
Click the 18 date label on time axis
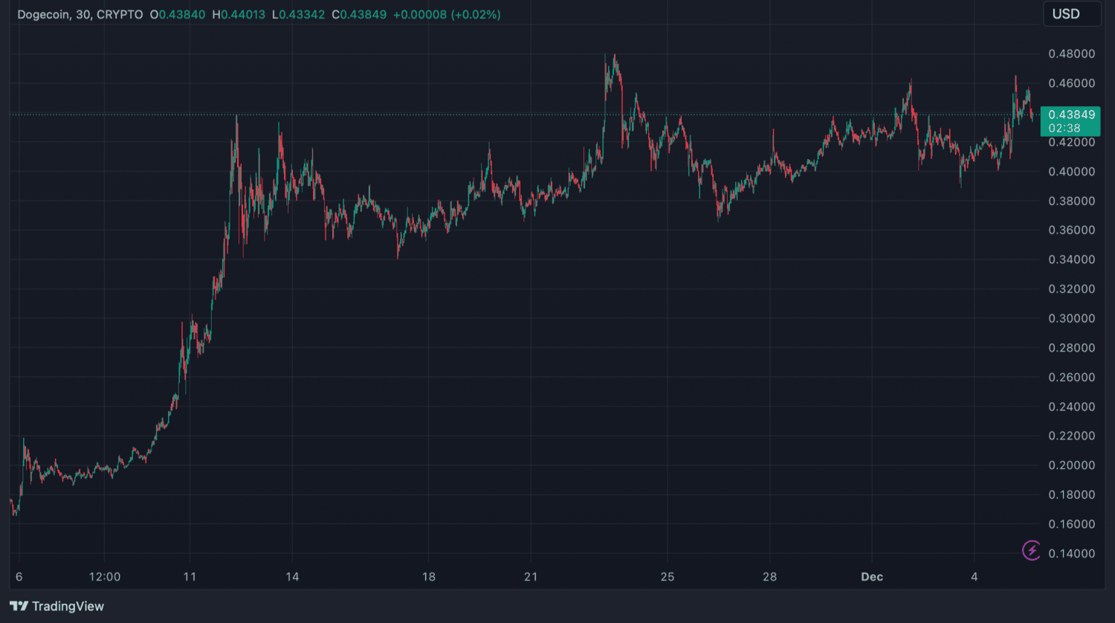pos(429,577)
